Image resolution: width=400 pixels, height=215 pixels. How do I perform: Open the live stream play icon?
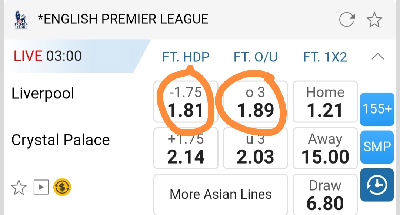tap(41, 188)
